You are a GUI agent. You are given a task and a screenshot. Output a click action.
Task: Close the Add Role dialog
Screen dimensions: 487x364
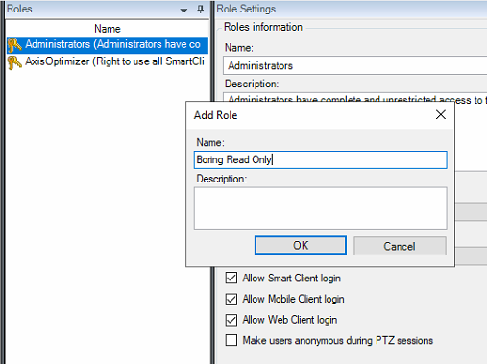(441, 114)
